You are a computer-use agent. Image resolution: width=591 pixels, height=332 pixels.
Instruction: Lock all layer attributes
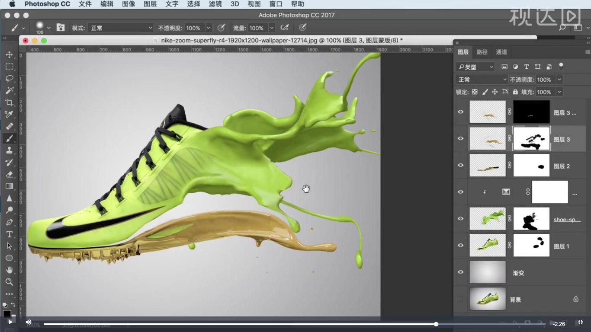pos(515,92)
